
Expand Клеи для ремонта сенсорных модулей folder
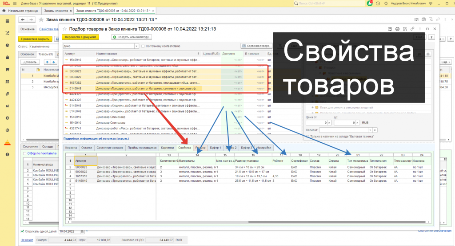tap(312, 107)
